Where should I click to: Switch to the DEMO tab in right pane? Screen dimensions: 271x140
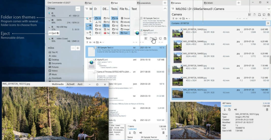[x=209, y=3]
